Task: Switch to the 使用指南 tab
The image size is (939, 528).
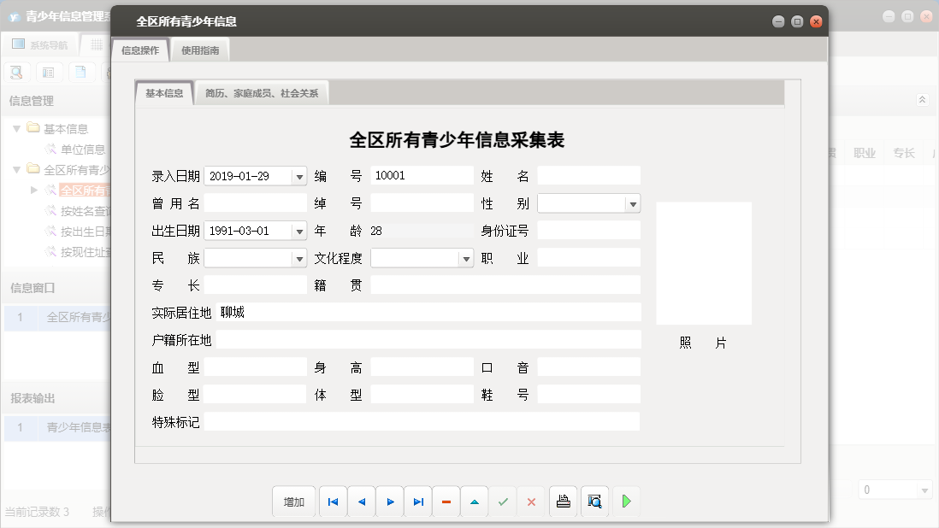Action: pyautogui.click(x=200, y=50)
